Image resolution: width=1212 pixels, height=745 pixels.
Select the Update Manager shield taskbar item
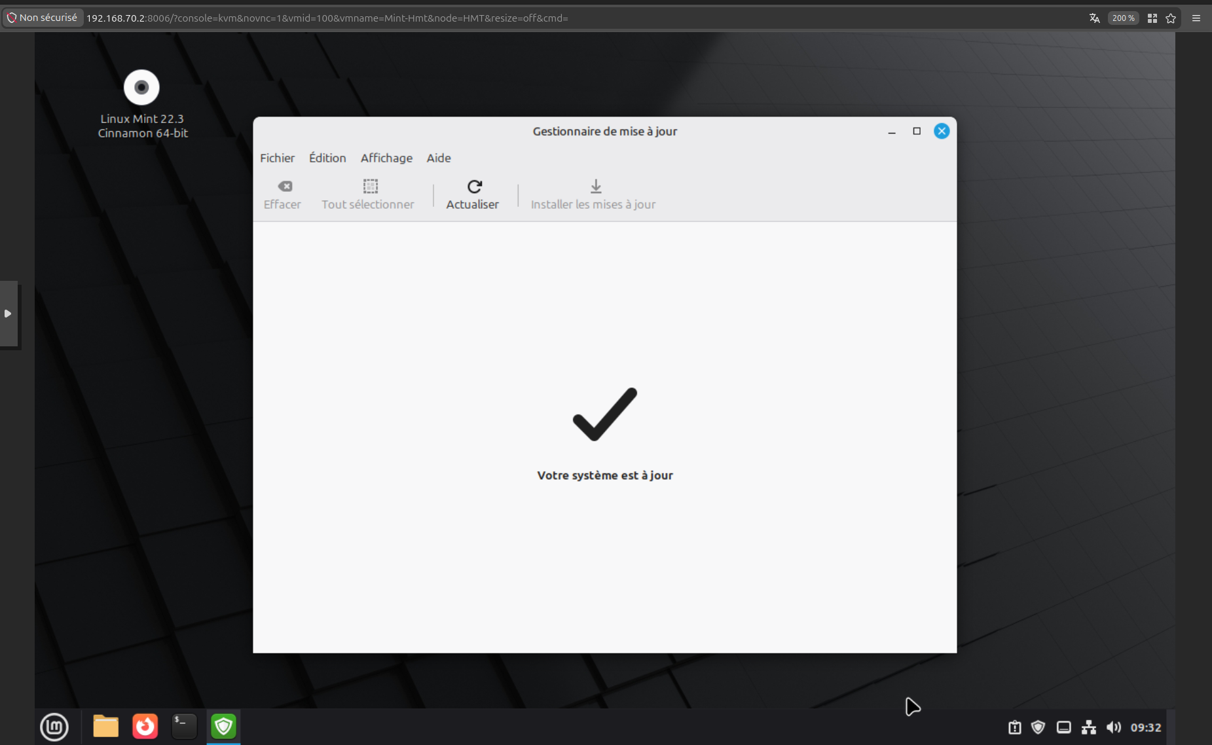pos(223,727)
